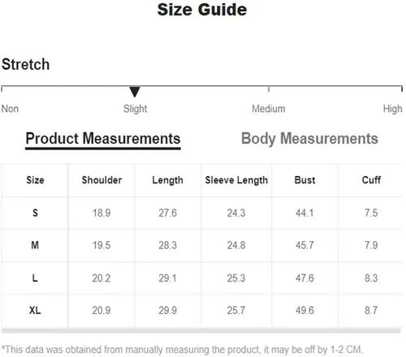Image resolution: width=406 pixels, height=357 pixels.
Task: Click the Bust column header
Action: coord(304,180)
